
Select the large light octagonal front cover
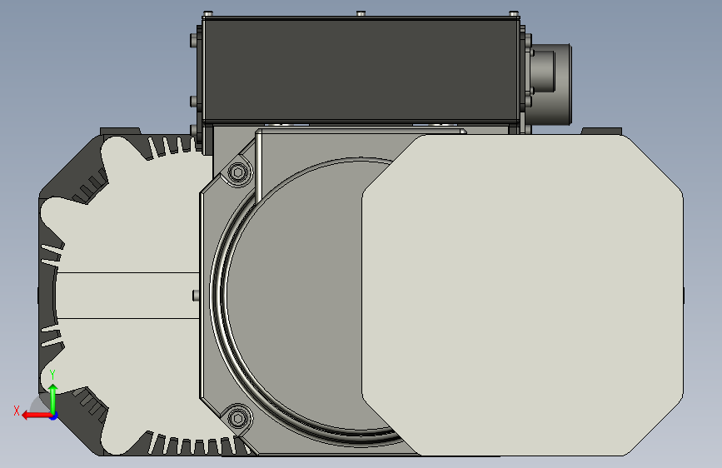522,296
